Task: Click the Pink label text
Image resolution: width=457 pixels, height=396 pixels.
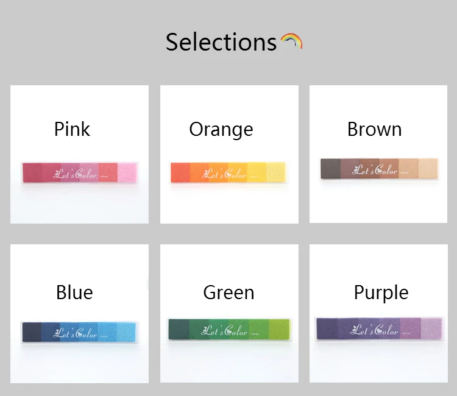Action: (72, 129)
